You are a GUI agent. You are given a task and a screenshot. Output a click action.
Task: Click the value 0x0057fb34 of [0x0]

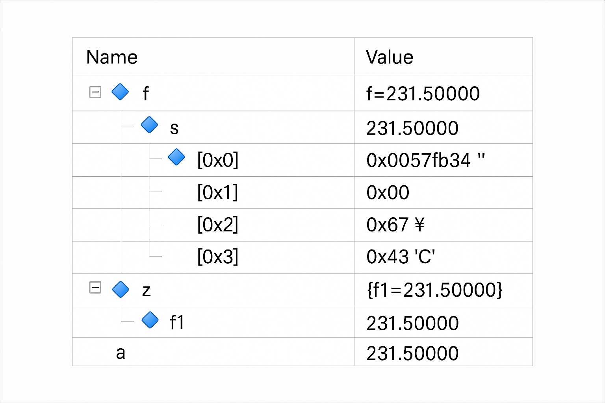[x=419, y=161]
